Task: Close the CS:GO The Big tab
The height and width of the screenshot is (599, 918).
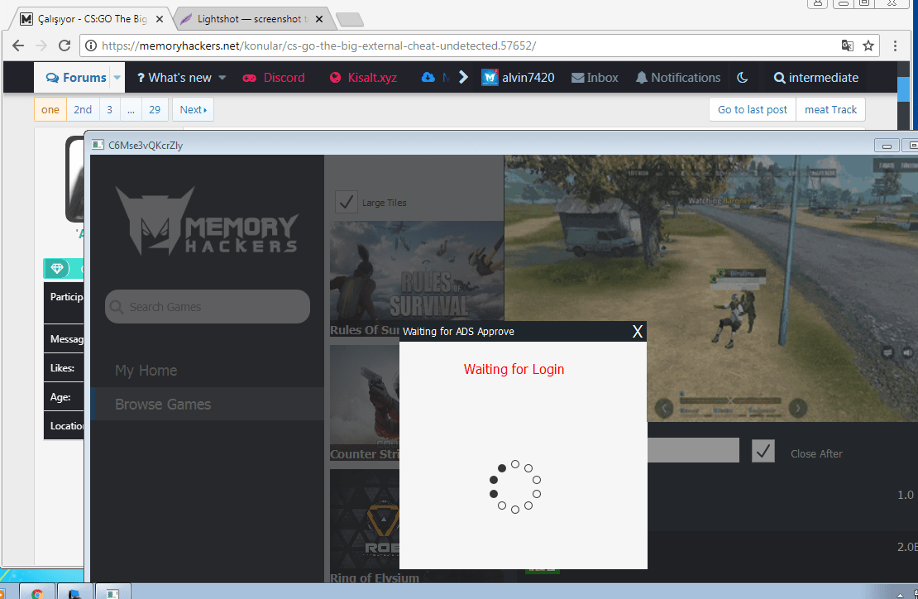Action: click(x=160, y=19)
